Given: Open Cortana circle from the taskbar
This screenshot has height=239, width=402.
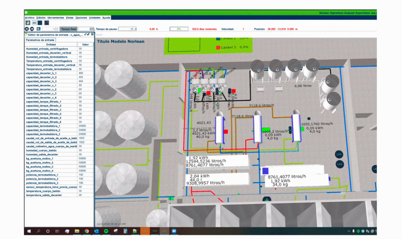Looking at the screenshot, I should (x=48, y=231).
